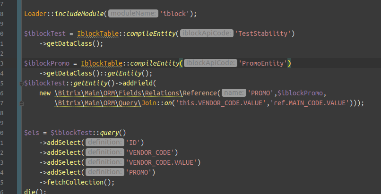Click the \Bitrix\Main\ORM\Fields\Relations namespace

click(x=119, y=93)
